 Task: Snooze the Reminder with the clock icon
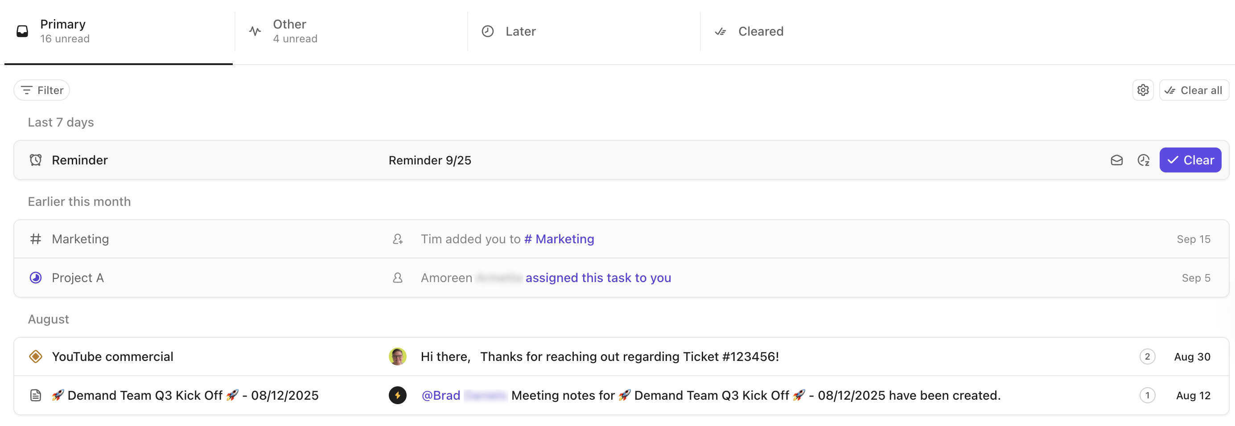(x=1144, y=160)
